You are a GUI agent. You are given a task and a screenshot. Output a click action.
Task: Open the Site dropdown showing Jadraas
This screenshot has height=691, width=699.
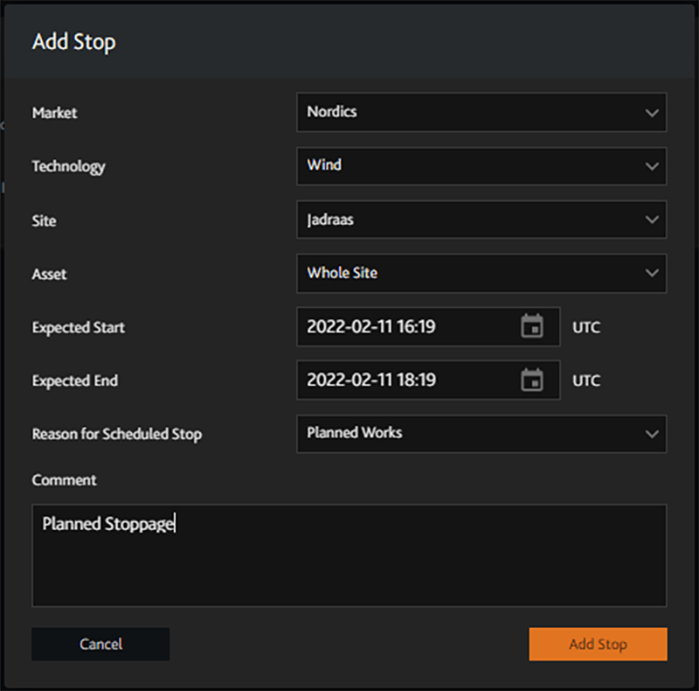point(472,220)
